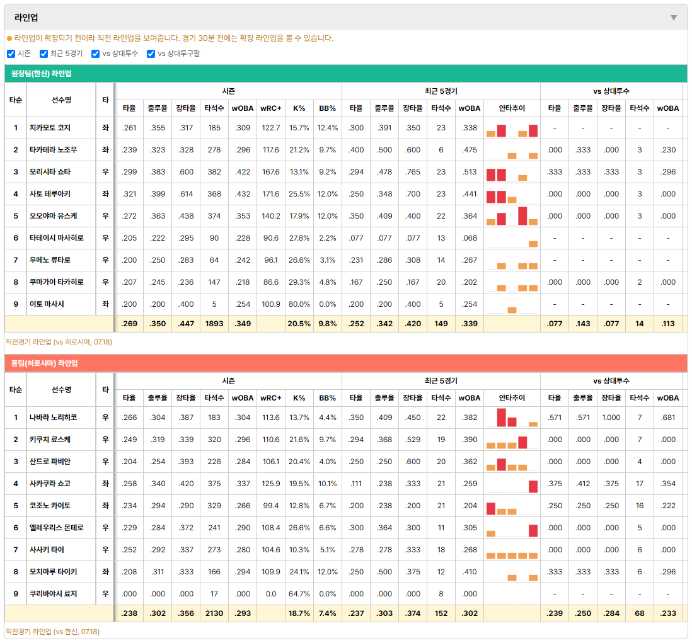The height and width of the screenshot is (643, 692).
Task: Open 나바라 노리히코 hit trend chart
Action: point(512,418)
